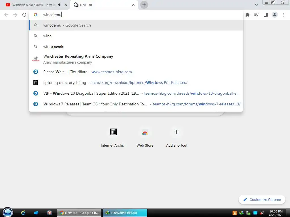The image size is (290, 217).
Task: Open Windows 10 Dragonball Super Edition suggestion
Action: (136, 93)
